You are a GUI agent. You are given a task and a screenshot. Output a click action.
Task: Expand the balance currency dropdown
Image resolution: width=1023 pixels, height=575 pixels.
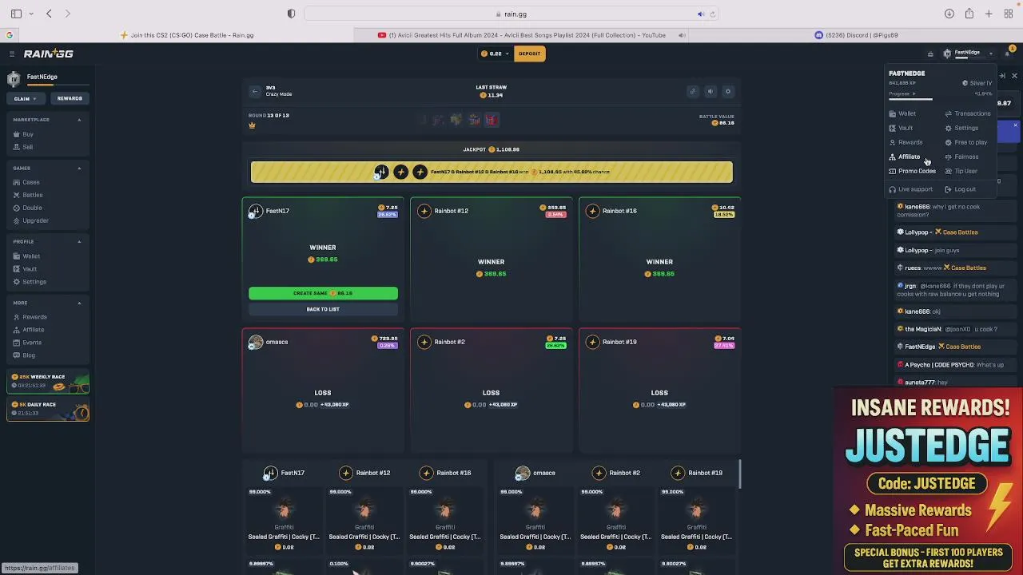pos(507,54)
